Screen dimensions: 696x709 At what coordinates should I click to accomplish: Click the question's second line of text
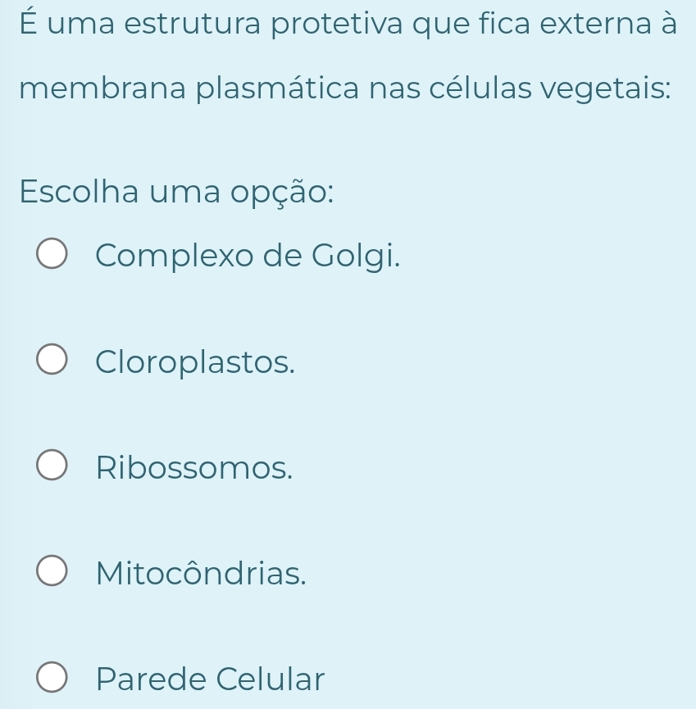coord(346,86)
